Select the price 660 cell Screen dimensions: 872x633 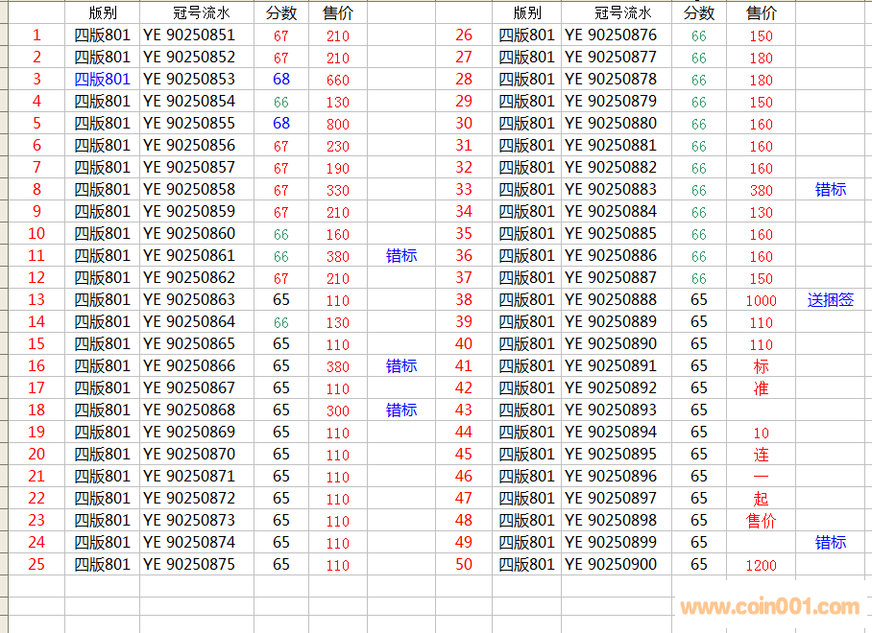338,80
